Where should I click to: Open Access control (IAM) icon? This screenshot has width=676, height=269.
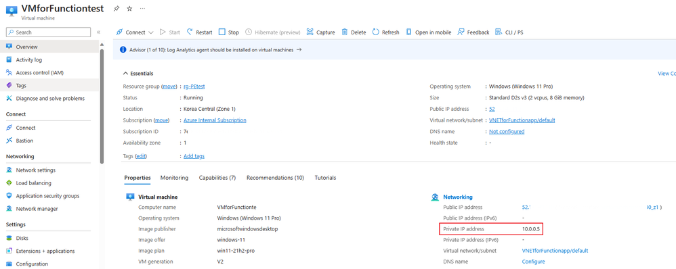click(x=9, y=73)
